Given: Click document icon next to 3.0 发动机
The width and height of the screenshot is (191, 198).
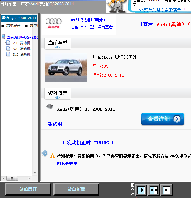Looking at the screenshot, I should point(8,48).
